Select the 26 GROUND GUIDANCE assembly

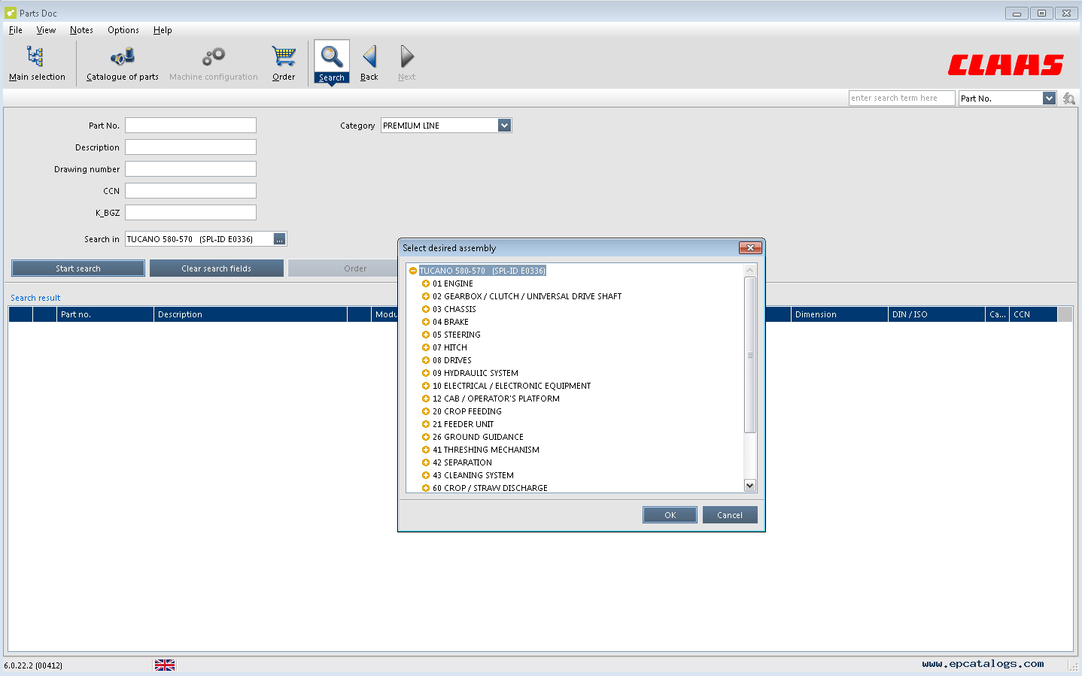tap(478, 437)
